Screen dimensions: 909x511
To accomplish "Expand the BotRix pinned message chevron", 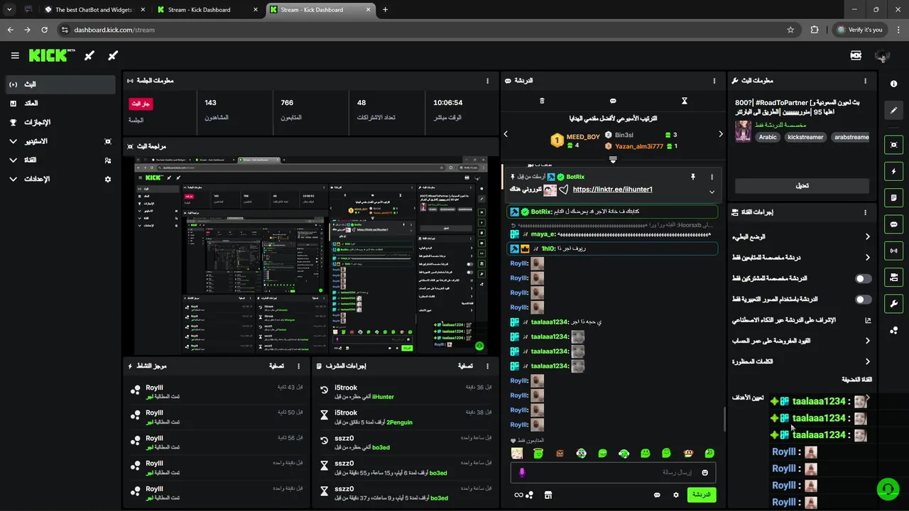I will [x=712, y=192].
